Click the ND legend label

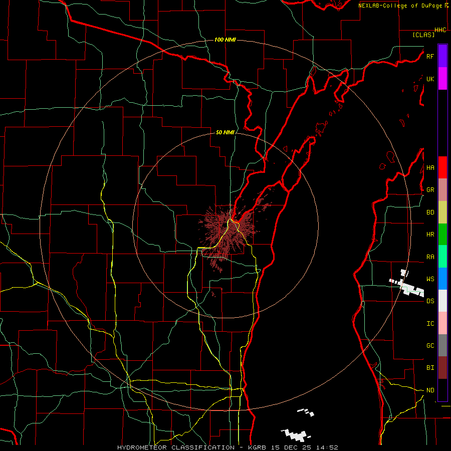coord(430,390)
